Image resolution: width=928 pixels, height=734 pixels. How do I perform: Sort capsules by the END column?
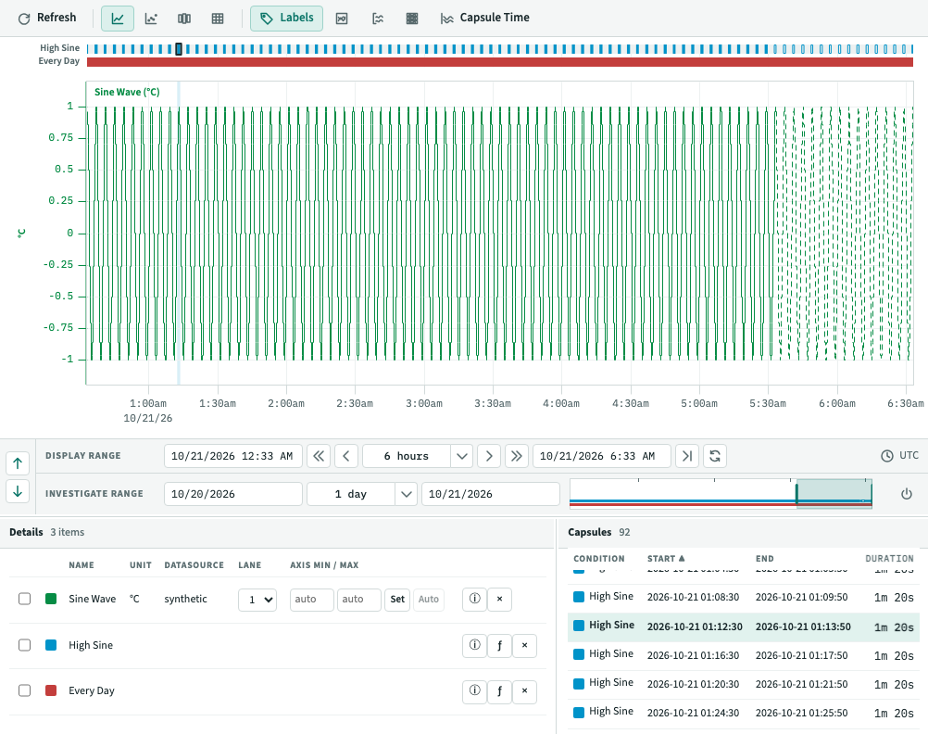pyautogui.click(x=765, y=559)
